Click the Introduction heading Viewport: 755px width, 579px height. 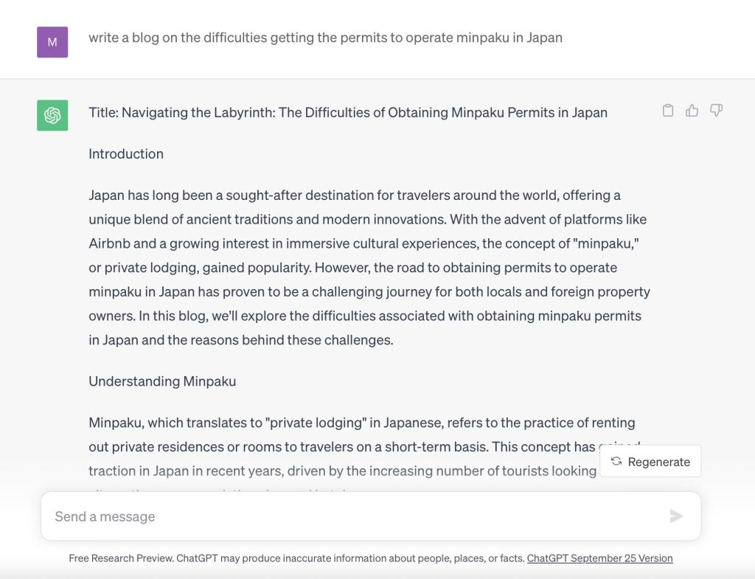tap(126, 153)
